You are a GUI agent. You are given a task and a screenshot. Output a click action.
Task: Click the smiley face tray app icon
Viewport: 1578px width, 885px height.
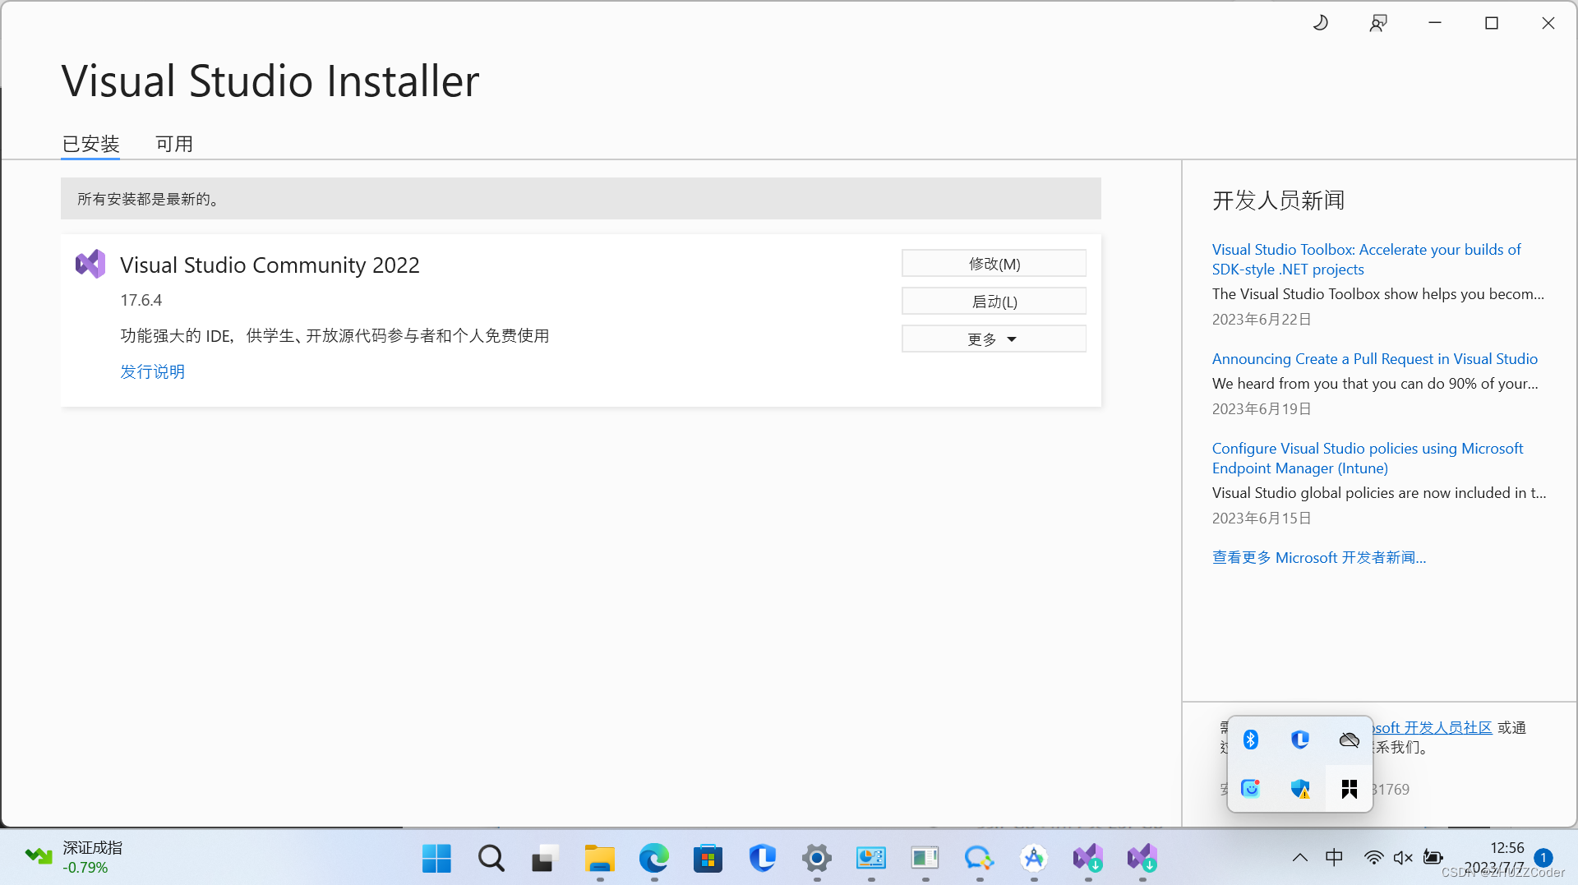1251,789
